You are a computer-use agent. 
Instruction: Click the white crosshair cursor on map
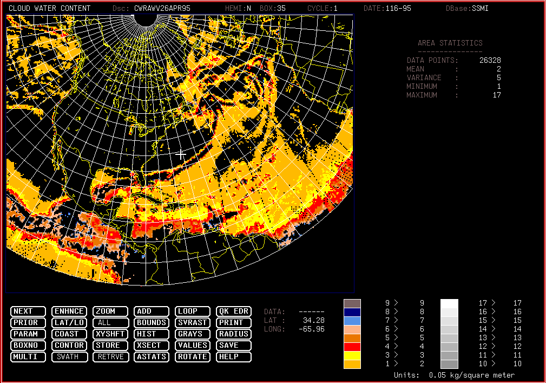click(180, 154)
